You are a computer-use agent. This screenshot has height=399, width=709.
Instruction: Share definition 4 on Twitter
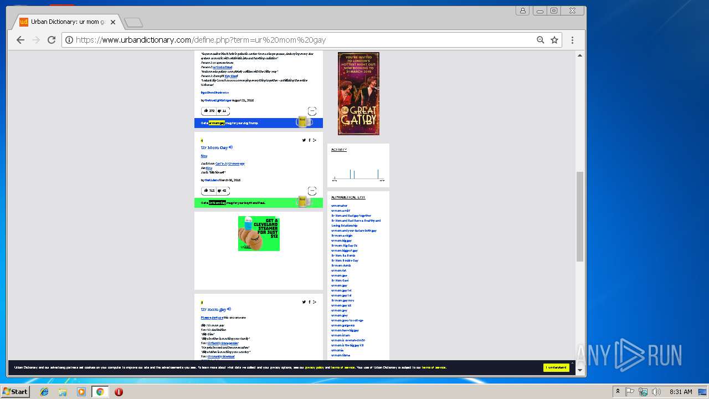(304, 140)
